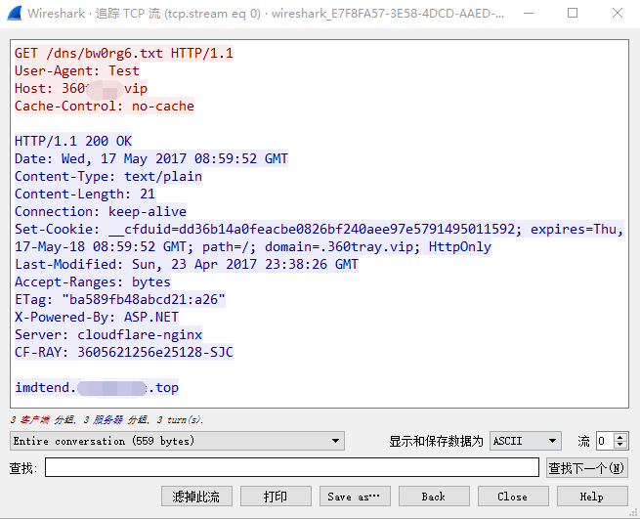Increase the stream number with up arrow

pos(621,437)
